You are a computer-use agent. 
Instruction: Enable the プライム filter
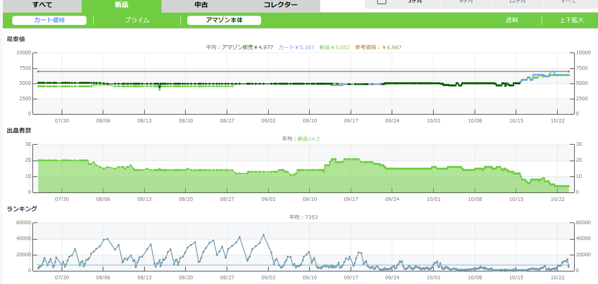click(x=137, y=20)
